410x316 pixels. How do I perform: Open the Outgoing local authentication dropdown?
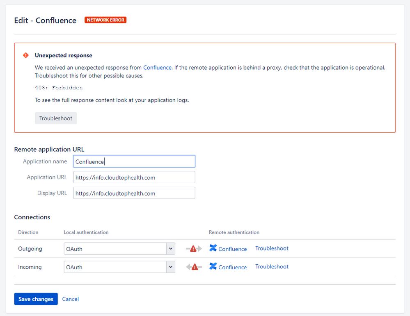[119, 249]
